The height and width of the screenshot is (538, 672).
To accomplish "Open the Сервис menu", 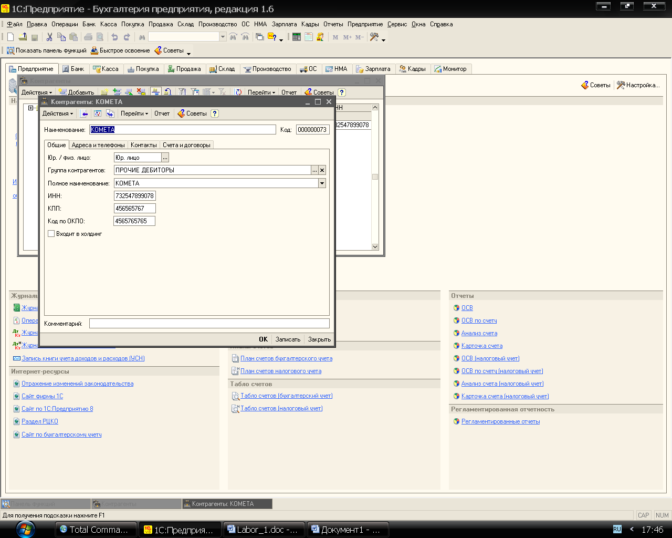I will click(x=397, y=24).
